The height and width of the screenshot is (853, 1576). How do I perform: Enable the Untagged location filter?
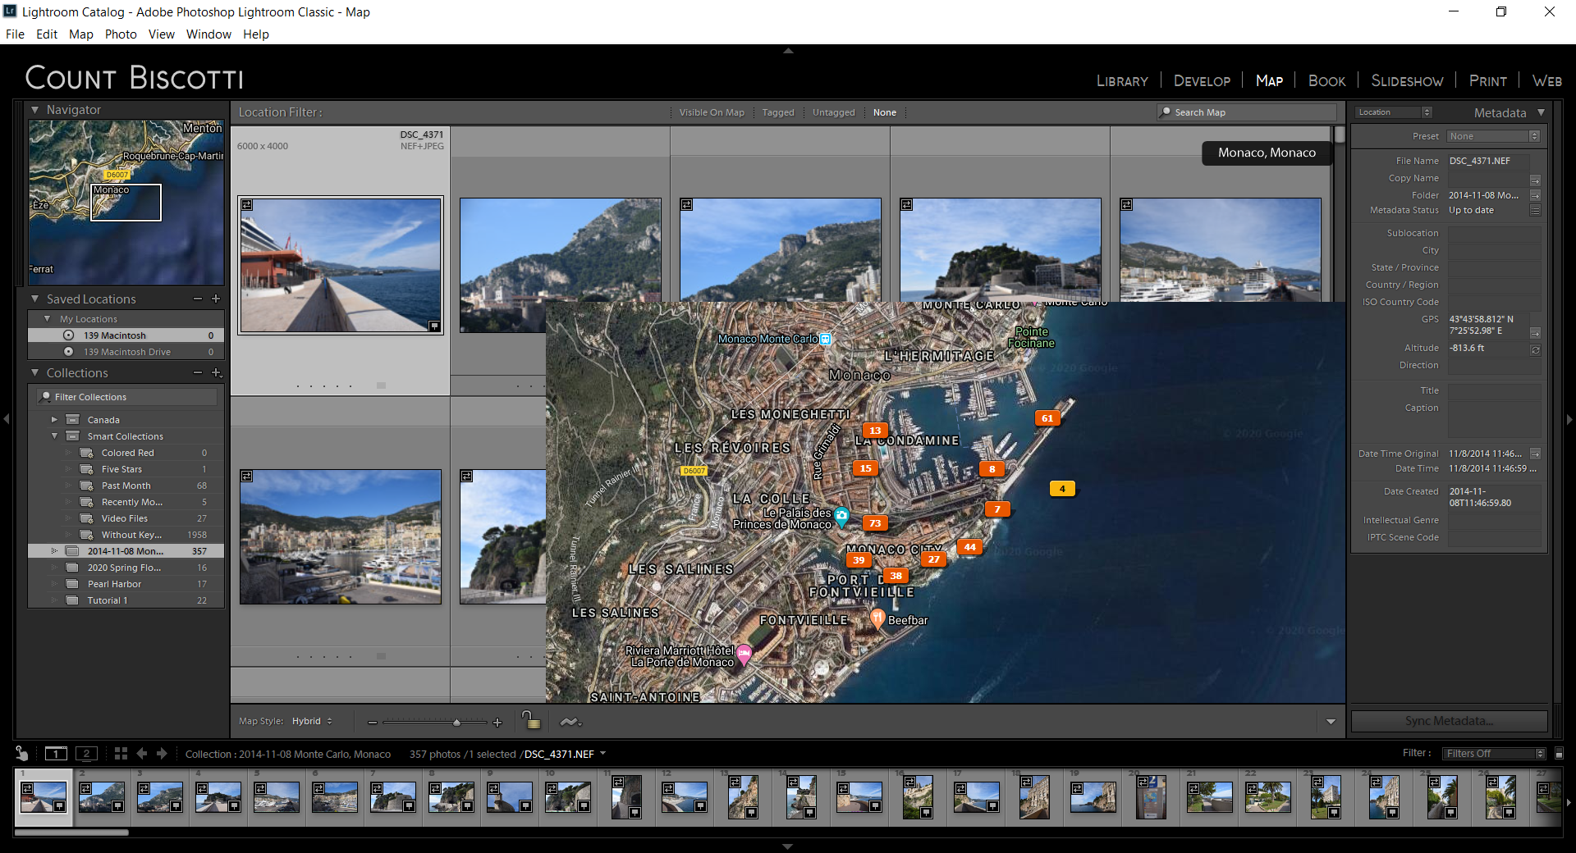(833, 112)
